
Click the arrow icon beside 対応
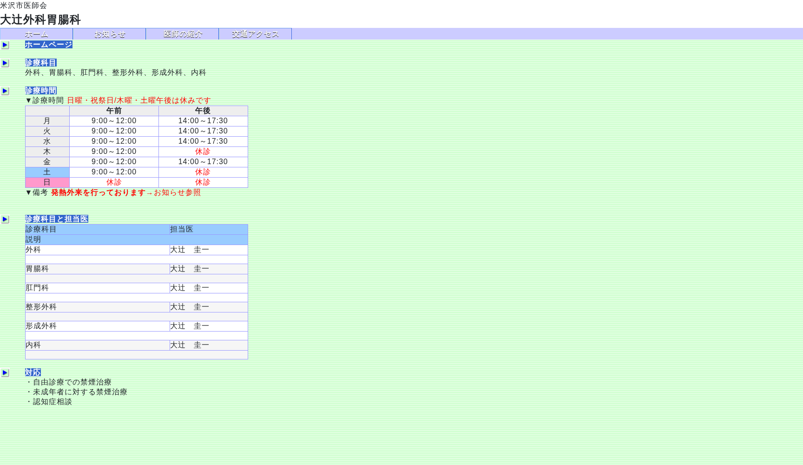coord(5,373)
